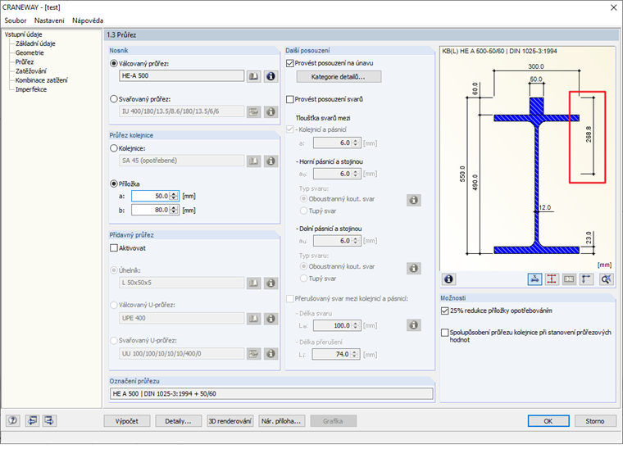This screenshot has height=467, width=623.
Task: Info icon beside lower flange weld type
Action: [x=414, y=268]
